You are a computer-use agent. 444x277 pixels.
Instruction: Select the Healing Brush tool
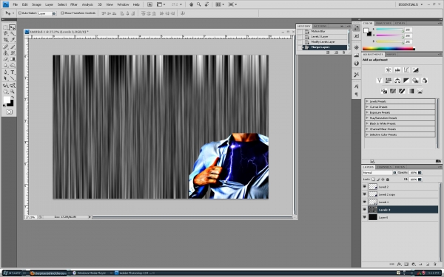[x=5, y=47]
